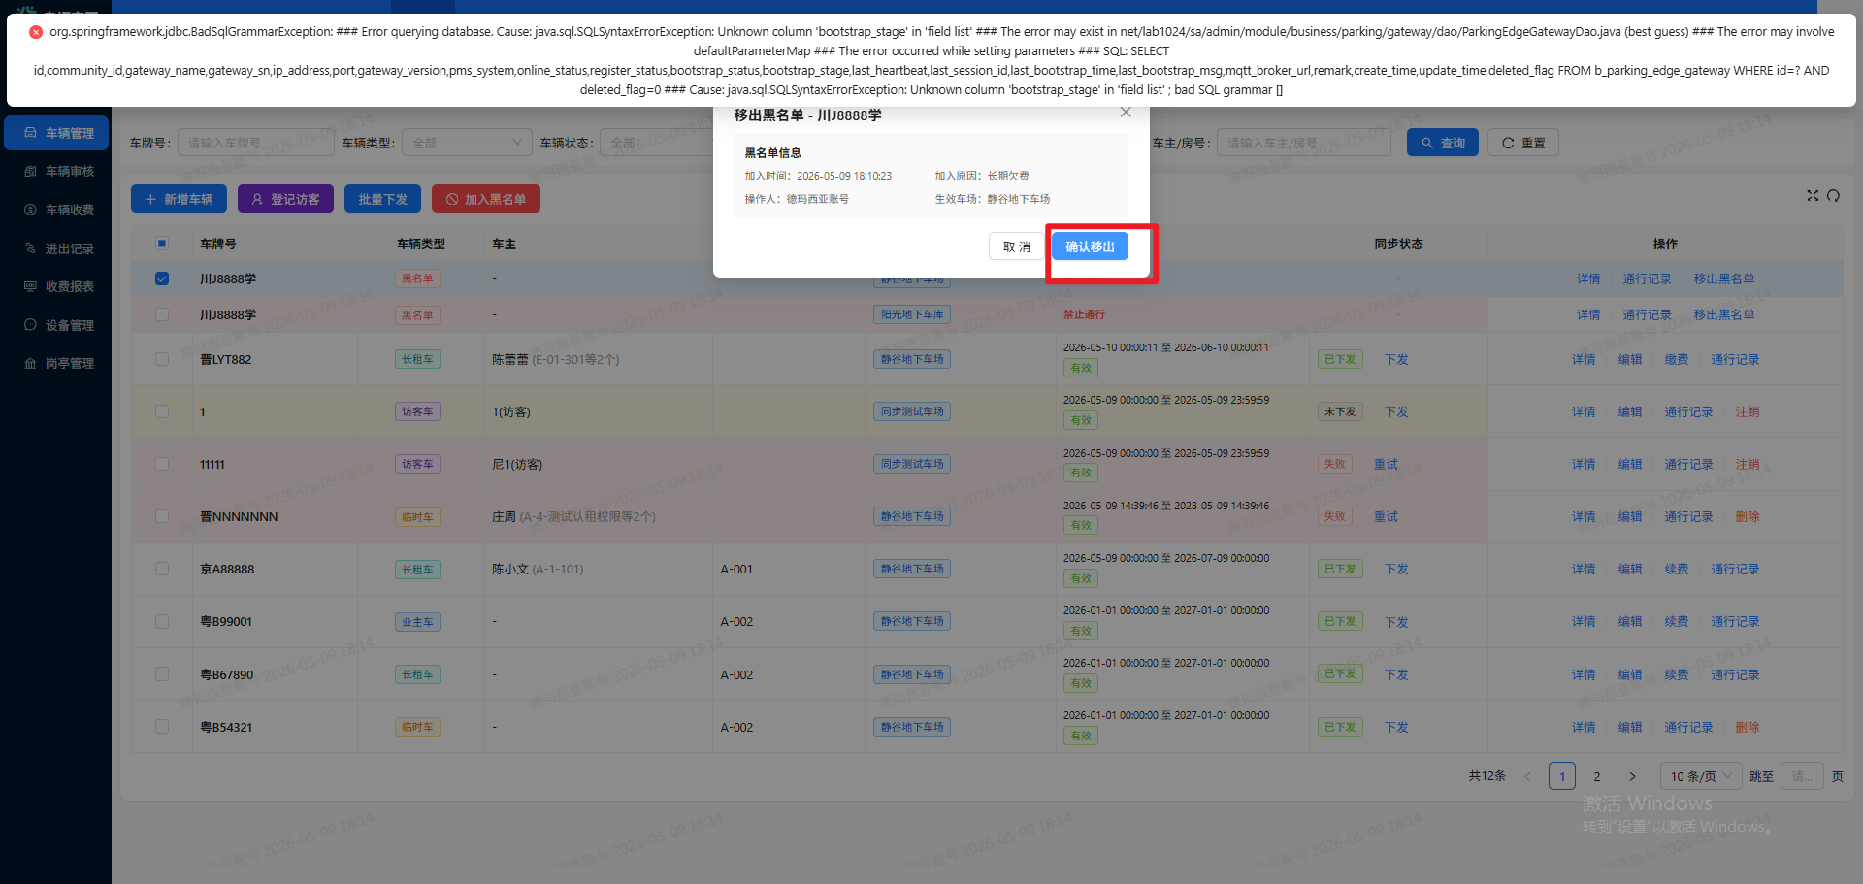Check the 晋NNNNNNN row checkbox

[x=162, y=516]
